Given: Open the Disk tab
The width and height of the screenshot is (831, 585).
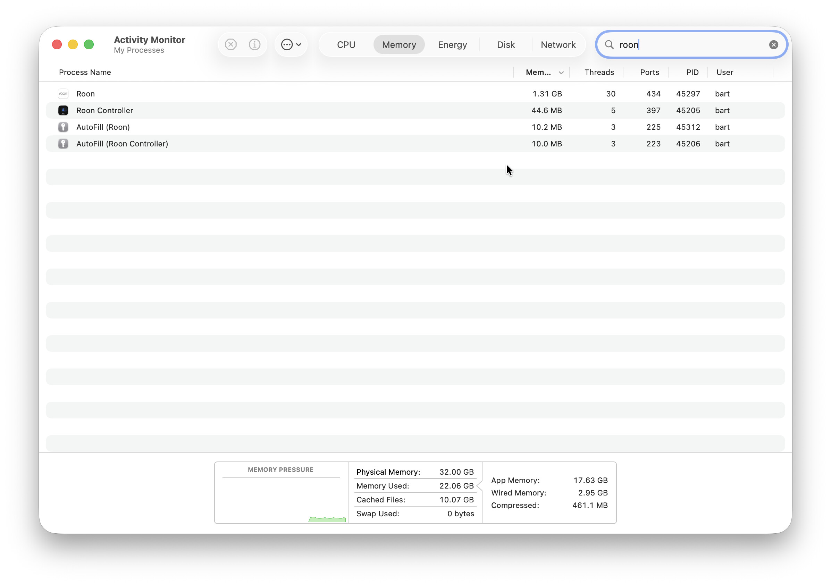Looking at the screenshot, I should (x=506, y=44).
